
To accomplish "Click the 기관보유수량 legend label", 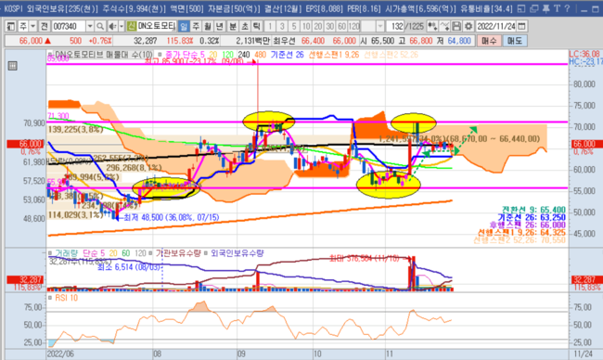I will click(x=178, y=253).
